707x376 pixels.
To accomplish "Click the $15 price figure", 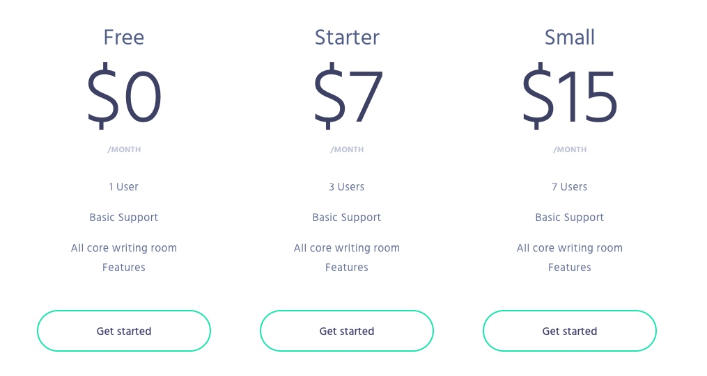I will tap(570, 96).
